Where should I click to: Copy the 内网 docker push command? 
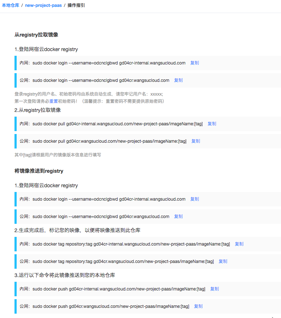coord(214,289)
